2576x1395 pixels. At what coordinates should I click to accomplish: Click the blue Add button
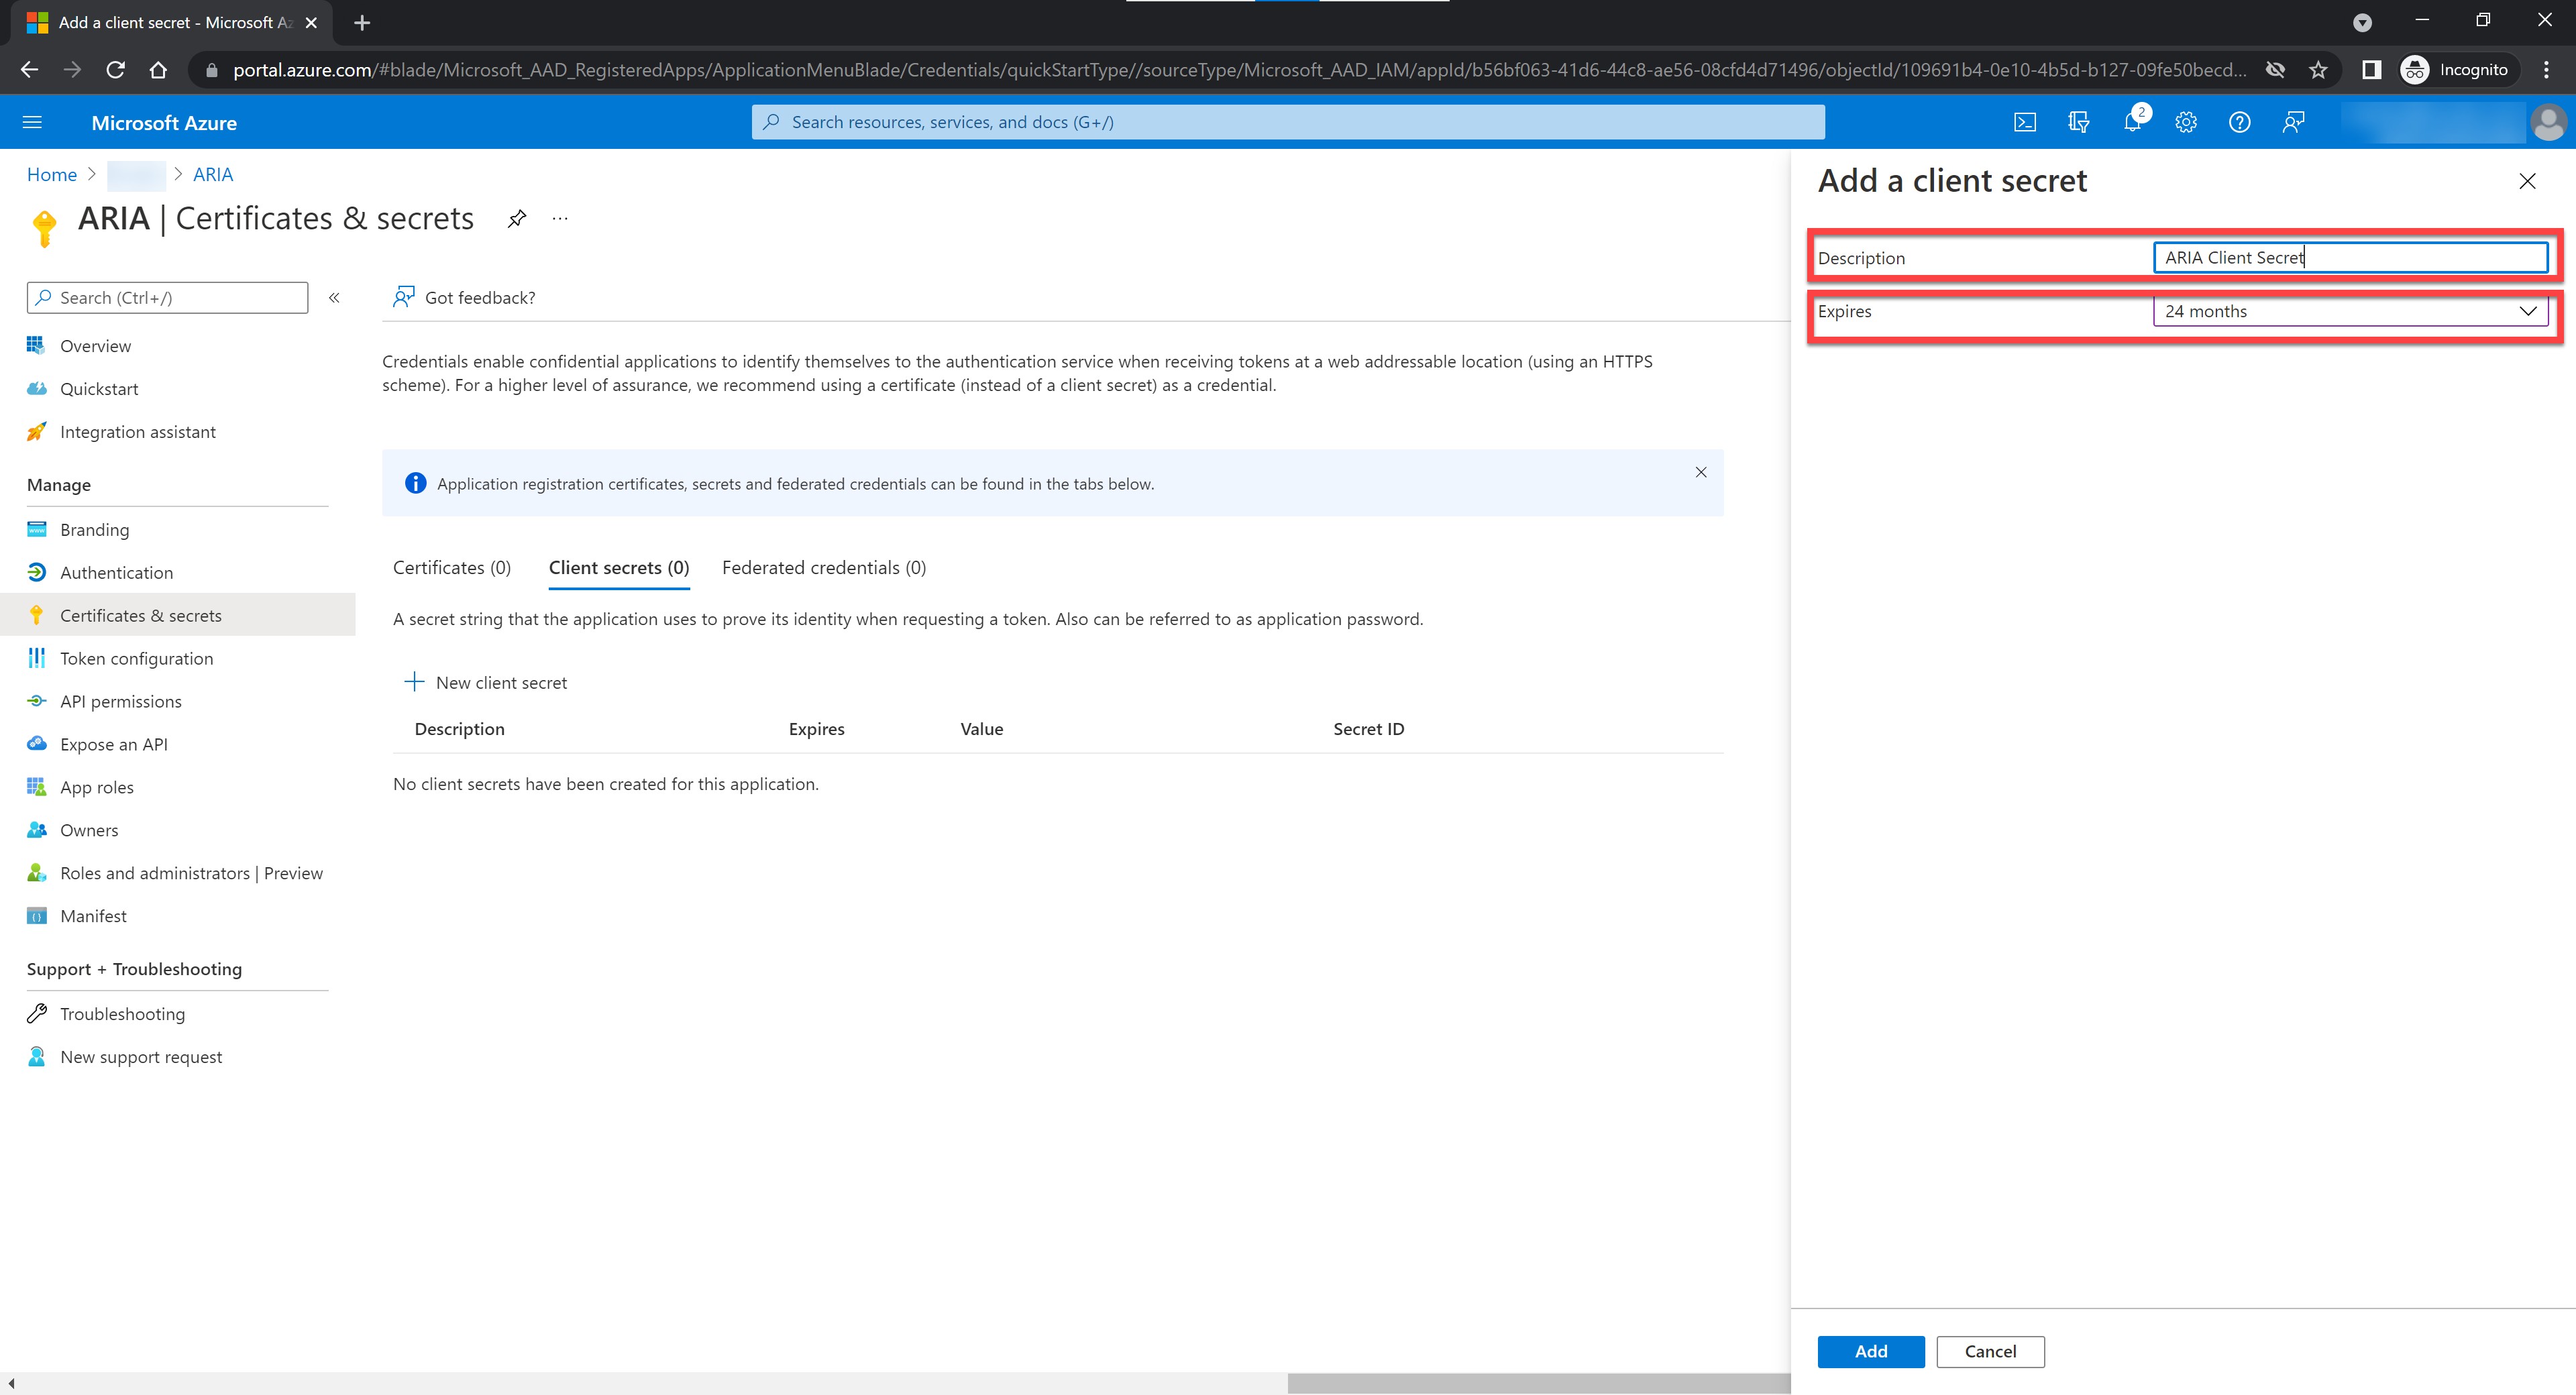coord(1870,1351)
